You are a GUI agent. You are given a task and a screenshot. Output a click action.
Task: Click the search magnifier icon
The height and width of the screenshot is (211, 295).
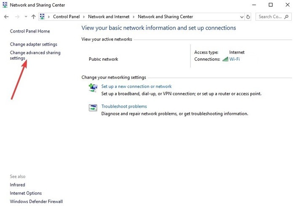(x=287, y=17)
